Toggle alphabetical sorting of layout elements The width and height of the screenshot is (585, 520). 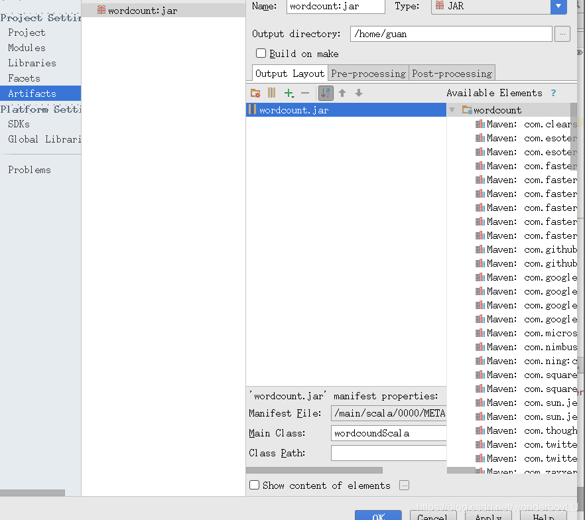coord(326,93)
